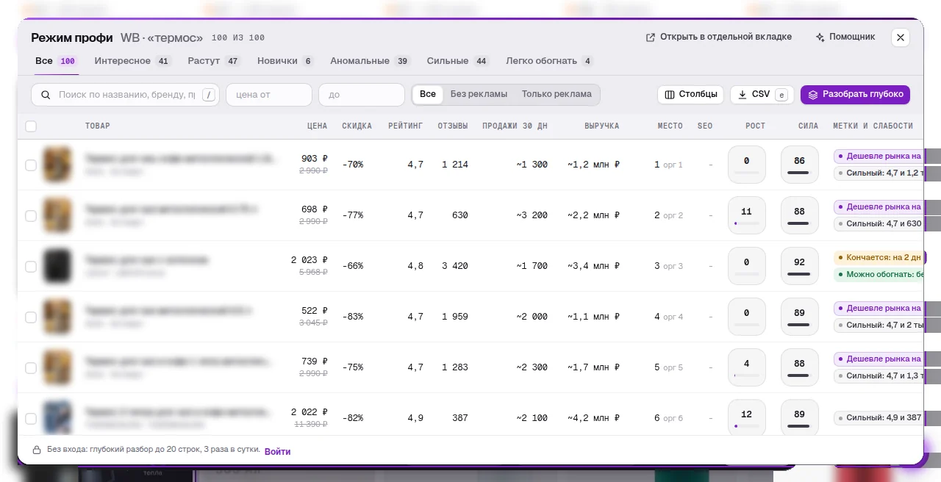Image resolution: width=941 pixels, height=482 pixels.
Task: Open the Растут tab
Action: (x=214, y=61)
